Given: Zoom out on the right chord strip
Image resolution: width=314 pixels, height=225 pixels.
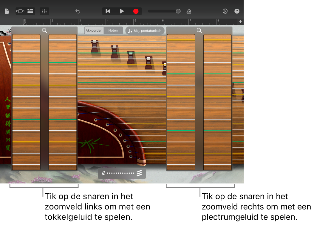Looking at the screenshot, I should tap(199, 30).
